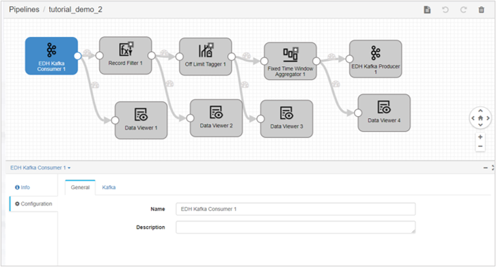Select the Data Viewer 2 node

[x=216, y=118]
